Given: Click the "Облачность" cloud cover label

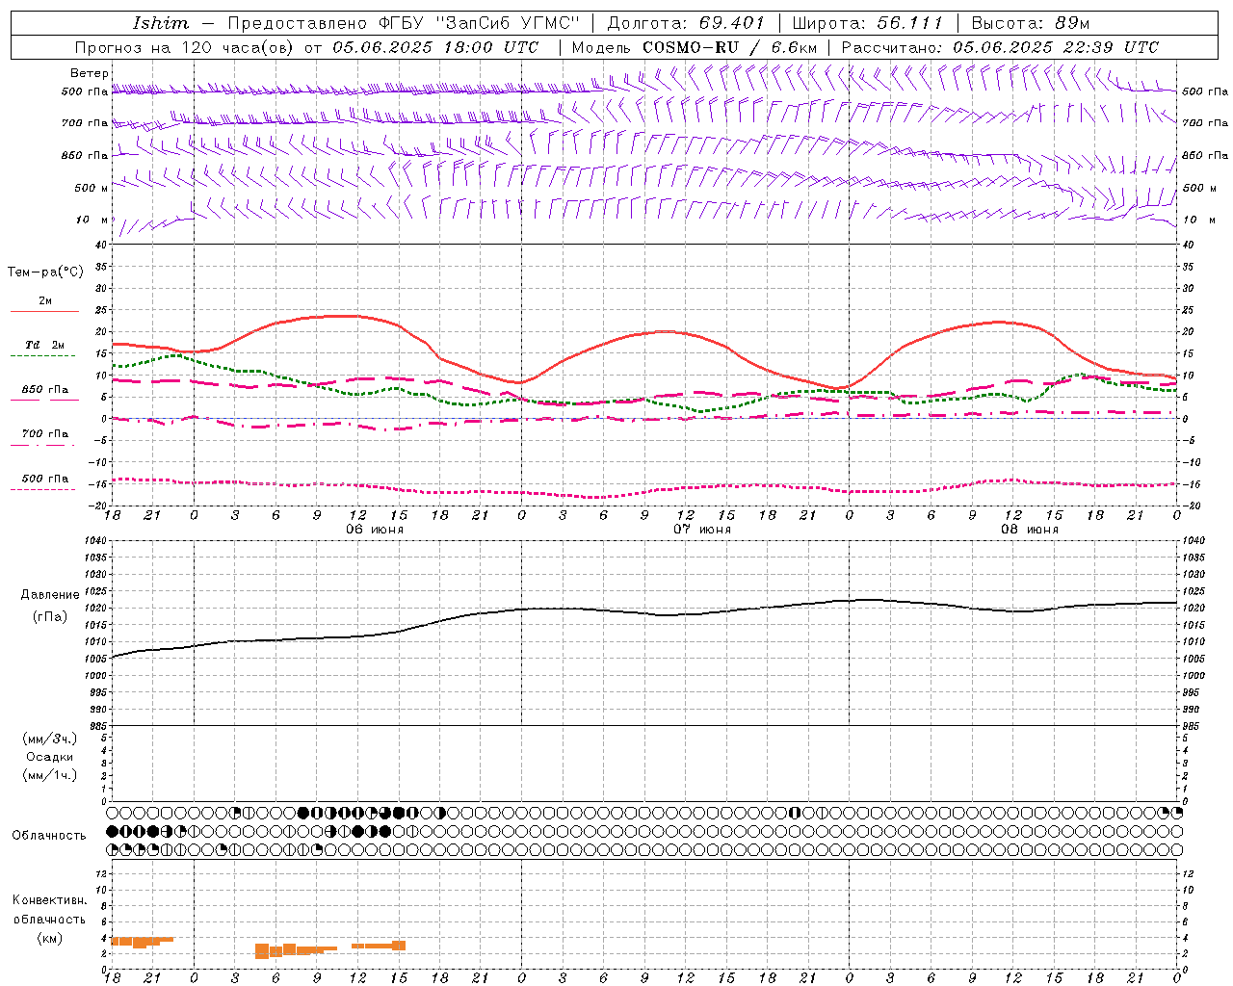Looking at the screenshot, I should pos(49,836).
